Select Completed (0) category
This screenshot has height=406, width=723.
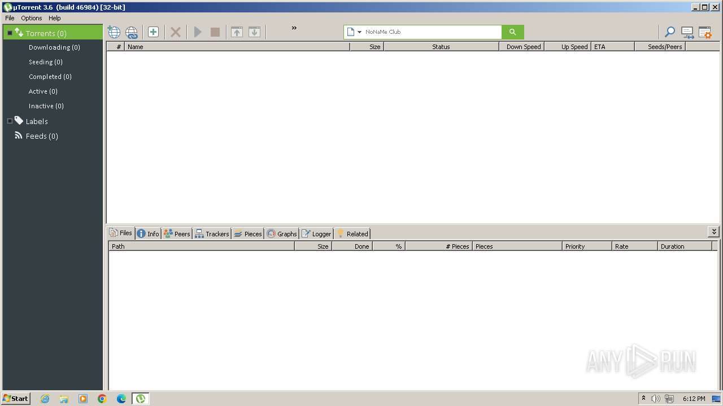[x=50, y=77]
